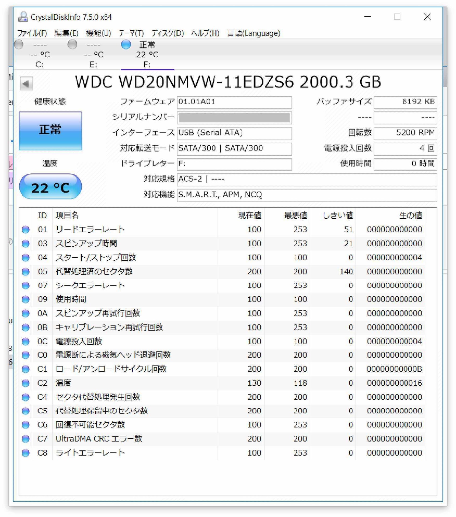
Task: Click status dot for 07 シークエラーレート
Action: click(26, 285)
